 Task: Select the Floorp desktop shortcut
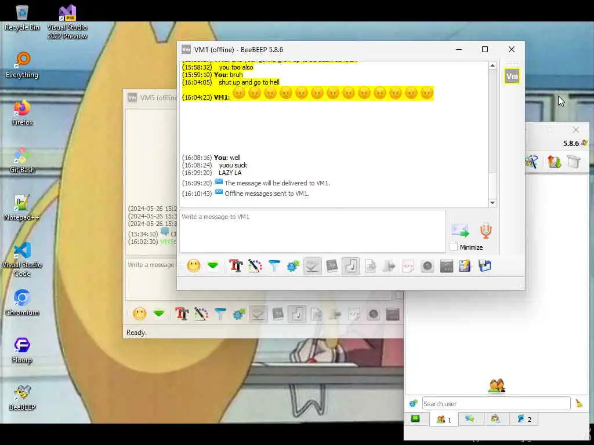tap(22, 351)
